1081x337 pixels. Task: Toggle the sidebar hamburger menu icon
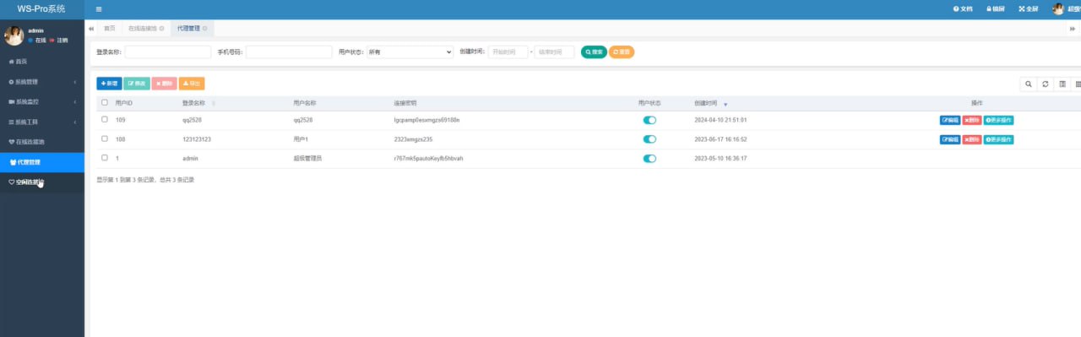(x=99, y=9)
